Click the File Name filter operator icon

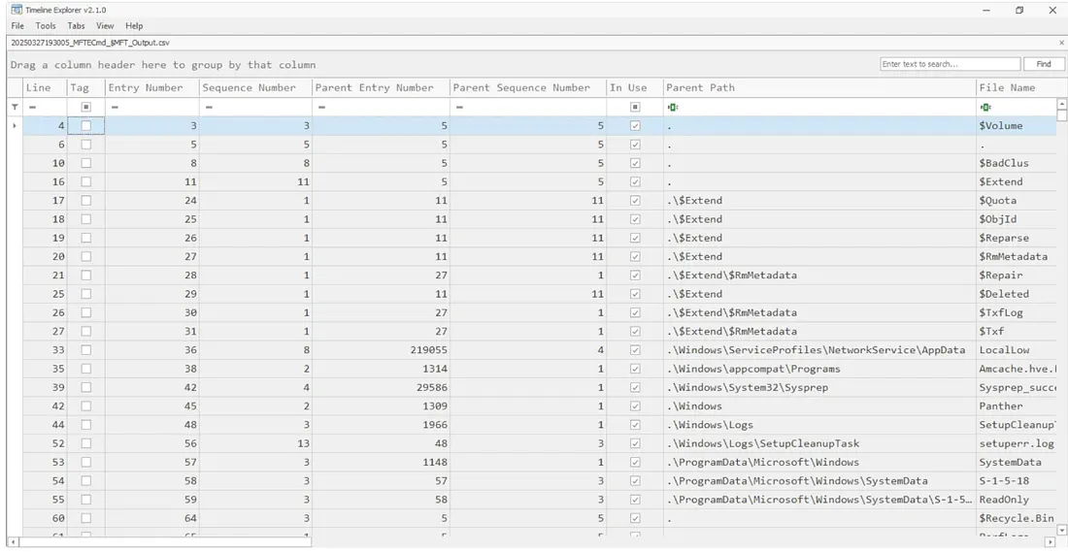pyautogui.click(x=985, y=107)
